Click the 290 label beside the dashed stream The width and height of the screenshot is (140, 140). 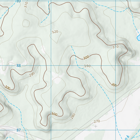pos(87,66)
